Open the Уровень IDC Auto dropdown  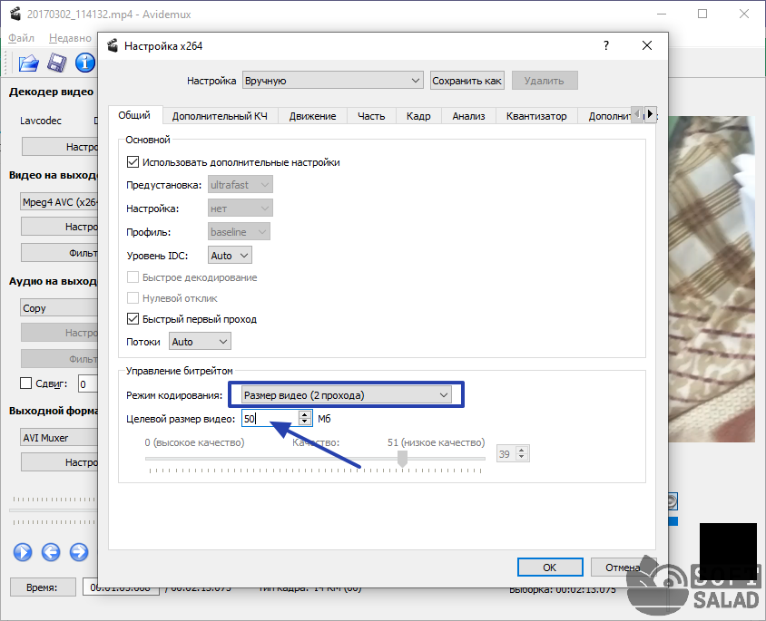[230, 255]
